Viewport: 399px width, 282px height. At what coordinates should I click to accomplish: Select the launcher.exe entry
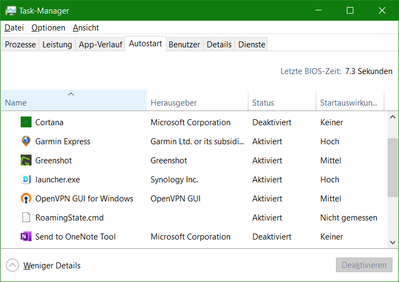point(58,180)
